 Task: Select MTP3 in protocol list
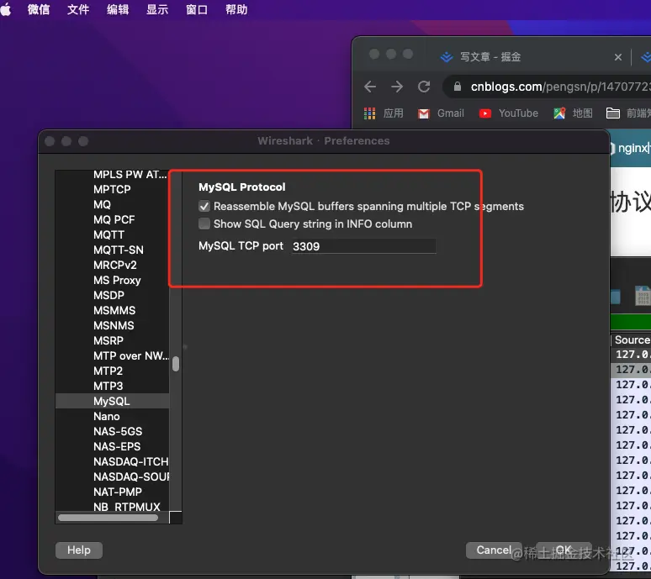[x=112, y=386]
